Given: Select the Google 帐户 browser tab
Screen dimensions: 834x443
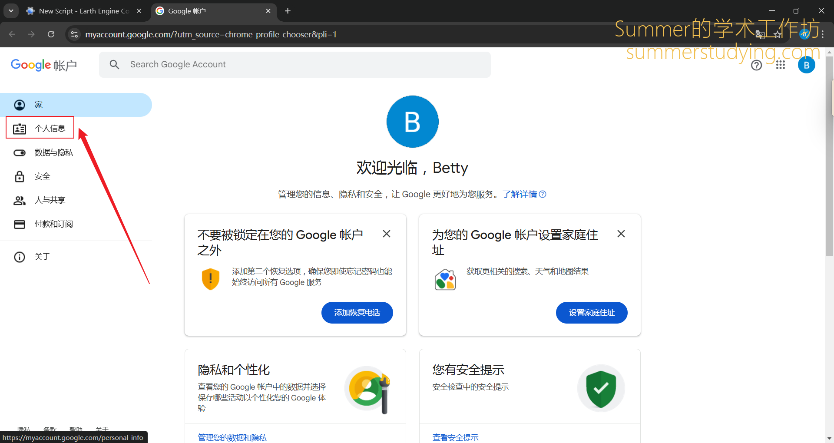Looking at the screenshot, I should pos(213,11).
